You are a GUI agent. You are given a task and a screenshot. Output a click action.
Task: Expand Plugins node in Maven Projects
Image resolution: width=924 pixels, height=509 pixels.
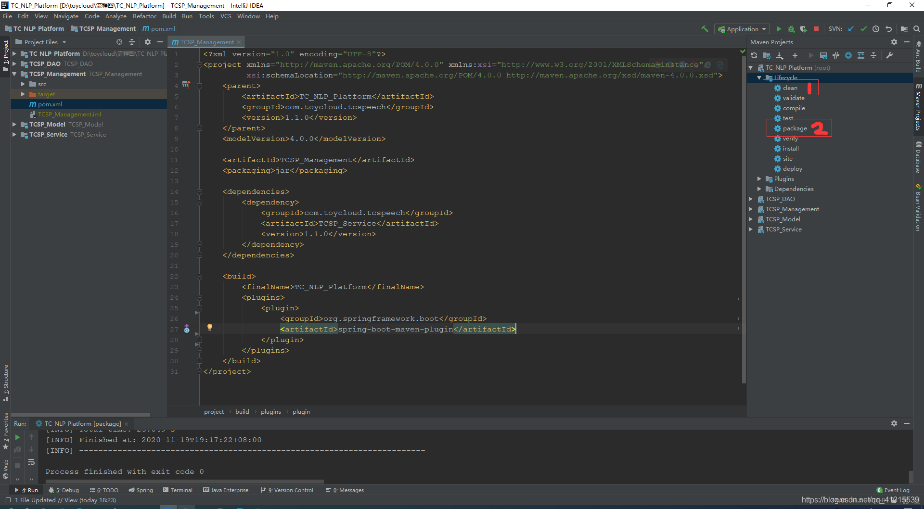pyautogui.click(x=759, y=178)
